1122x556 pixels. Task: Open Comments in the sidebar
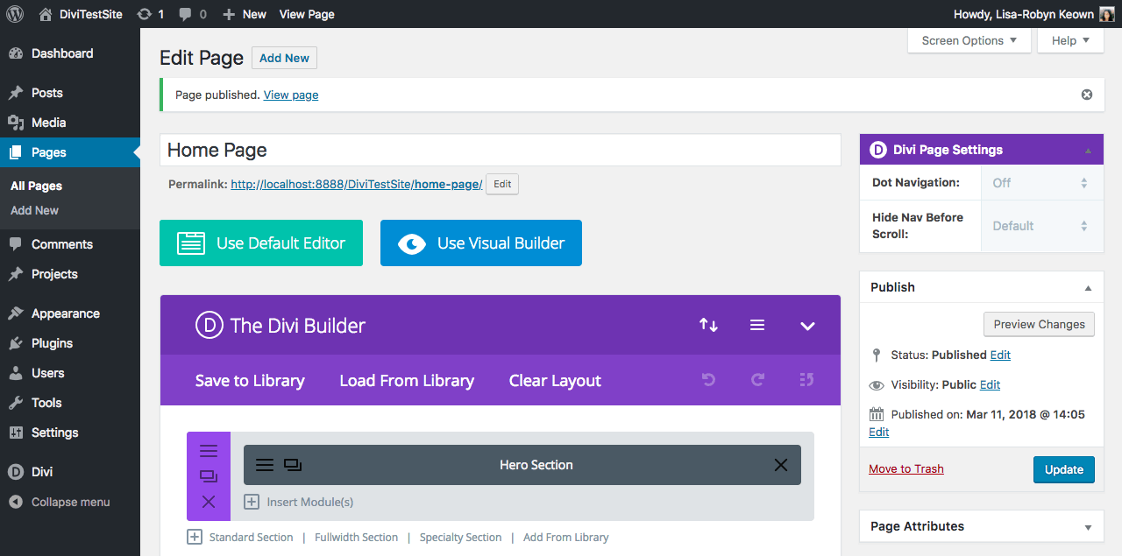(x=70, y=244)
